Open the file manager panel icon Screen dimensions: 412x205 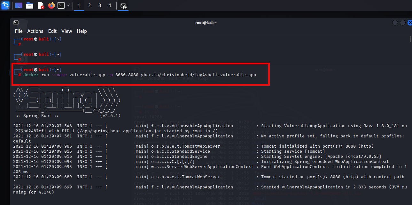[30, 5]
